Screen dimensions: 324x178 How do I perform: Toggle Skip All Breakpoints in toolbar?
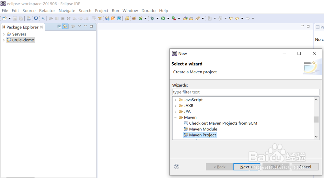click(43, 18)
